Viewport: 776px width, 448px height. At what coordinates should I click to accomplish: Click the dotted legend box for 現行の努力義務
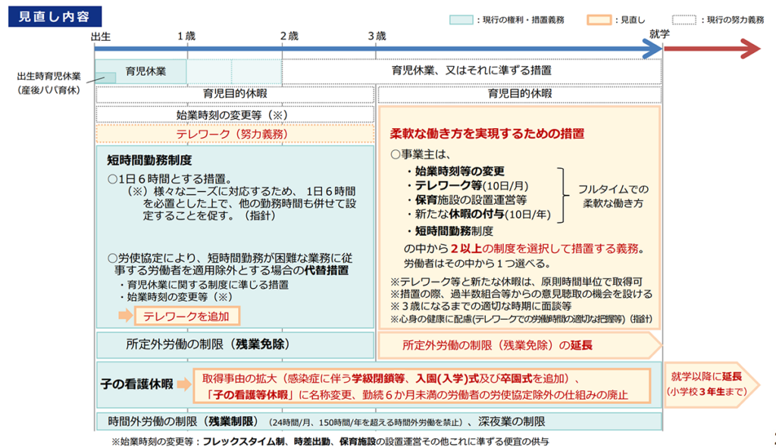click(684, 20)
